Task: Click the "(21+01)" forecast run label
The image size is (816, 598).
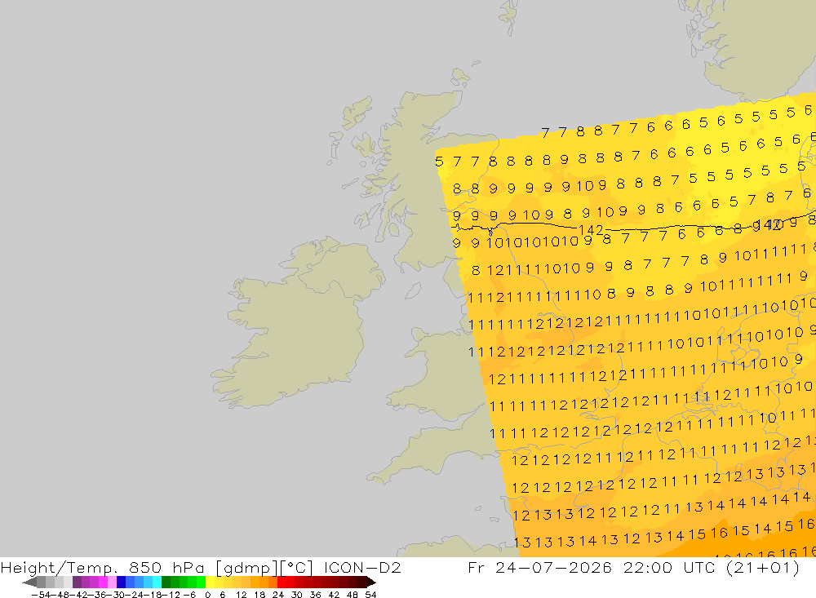Action: tap(763, 567)
